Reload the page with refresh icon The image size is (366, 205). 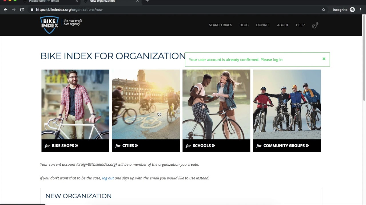coord(22,10)
